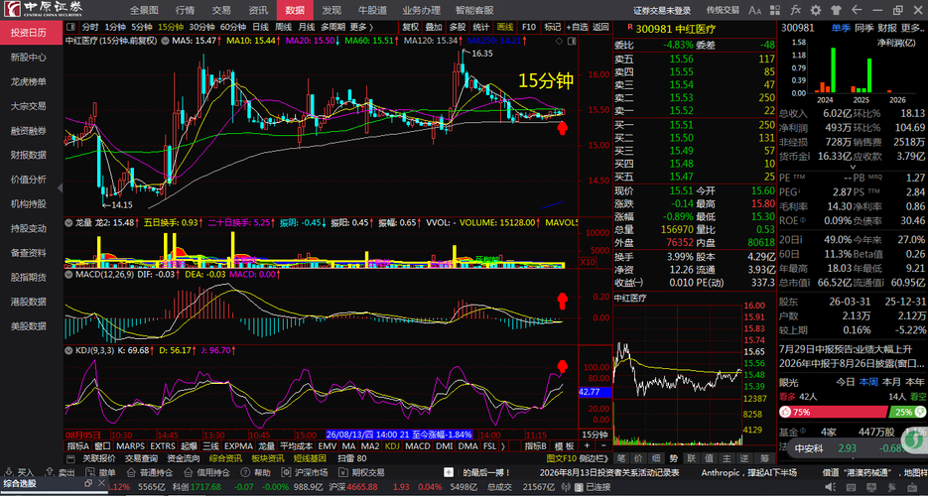The image size is (928, 496).
Task: Click the 传统交易 button
Action: [723, 10]
